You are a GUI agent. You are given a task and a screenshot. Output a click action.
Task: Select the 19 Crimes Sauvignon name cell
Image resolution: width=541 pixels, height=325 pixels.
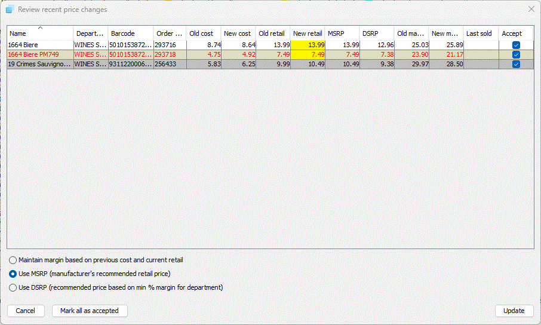click(x=39, y=64)
